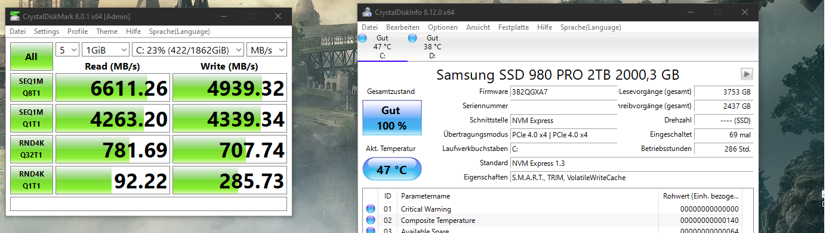Viewport: 829px width, 233px height.
Task: Click the Eigenschaften field S.M.A.R.T., TRIM
Action: (632, 177)
